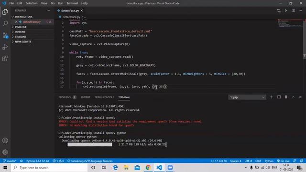
Task: Open the Selection menu
Action: tap(32, 3)
